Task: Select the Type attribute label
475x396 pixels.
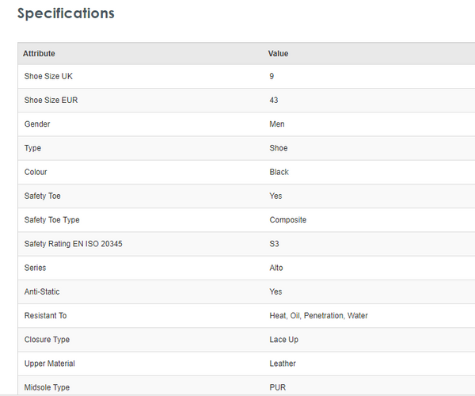Action: tap(33, 148)
